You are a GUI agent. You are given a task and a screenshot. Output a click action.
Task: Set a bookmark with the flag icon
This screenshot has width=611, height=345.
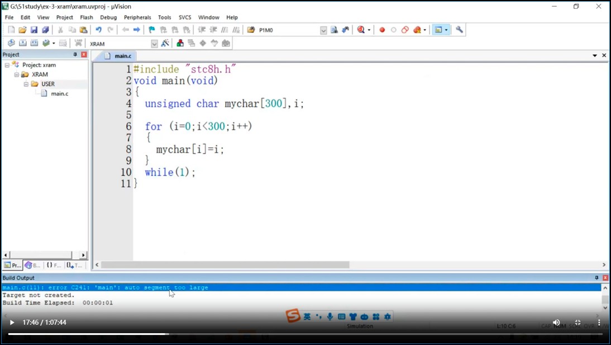pyautogui.click(x=151, y=30)
